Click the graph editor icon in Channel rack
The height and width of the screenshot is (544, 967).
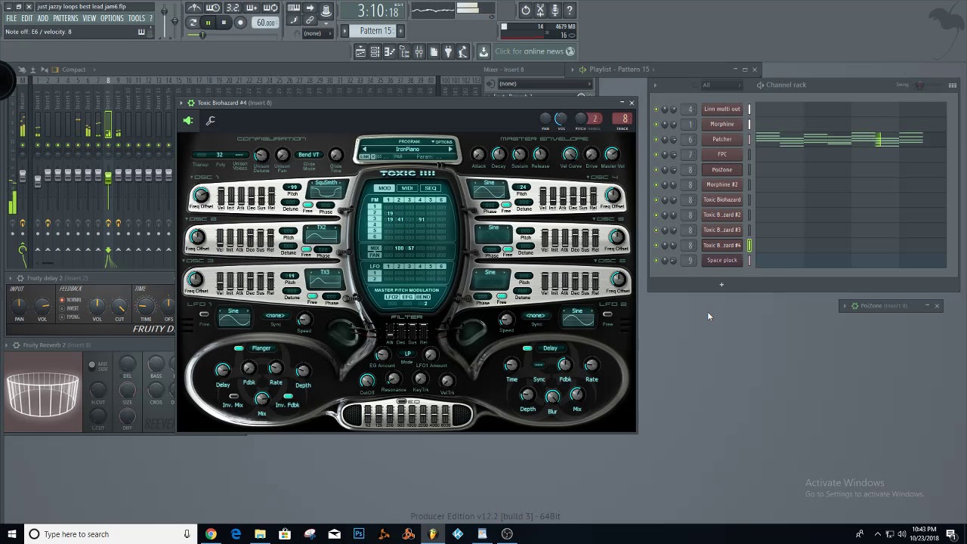tap(953, 85)
